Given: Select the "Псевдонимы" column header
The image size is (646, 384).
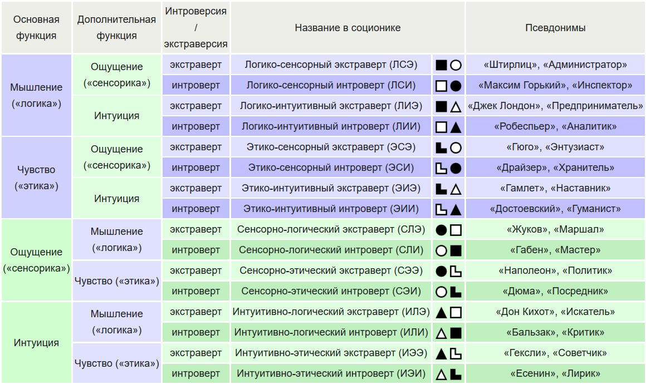Looking at the screenshot, I should [x=555, y=28].
